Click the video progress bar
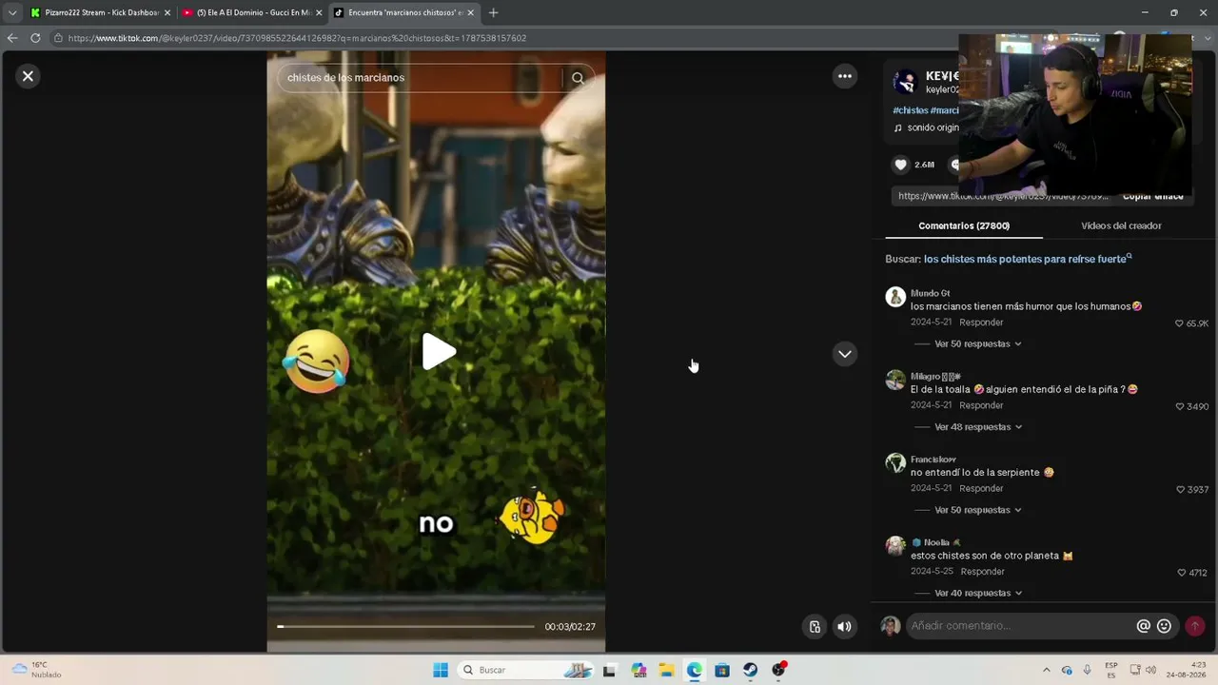The width and height of the screenshot is (1218, 685). (x=405, y=626)
